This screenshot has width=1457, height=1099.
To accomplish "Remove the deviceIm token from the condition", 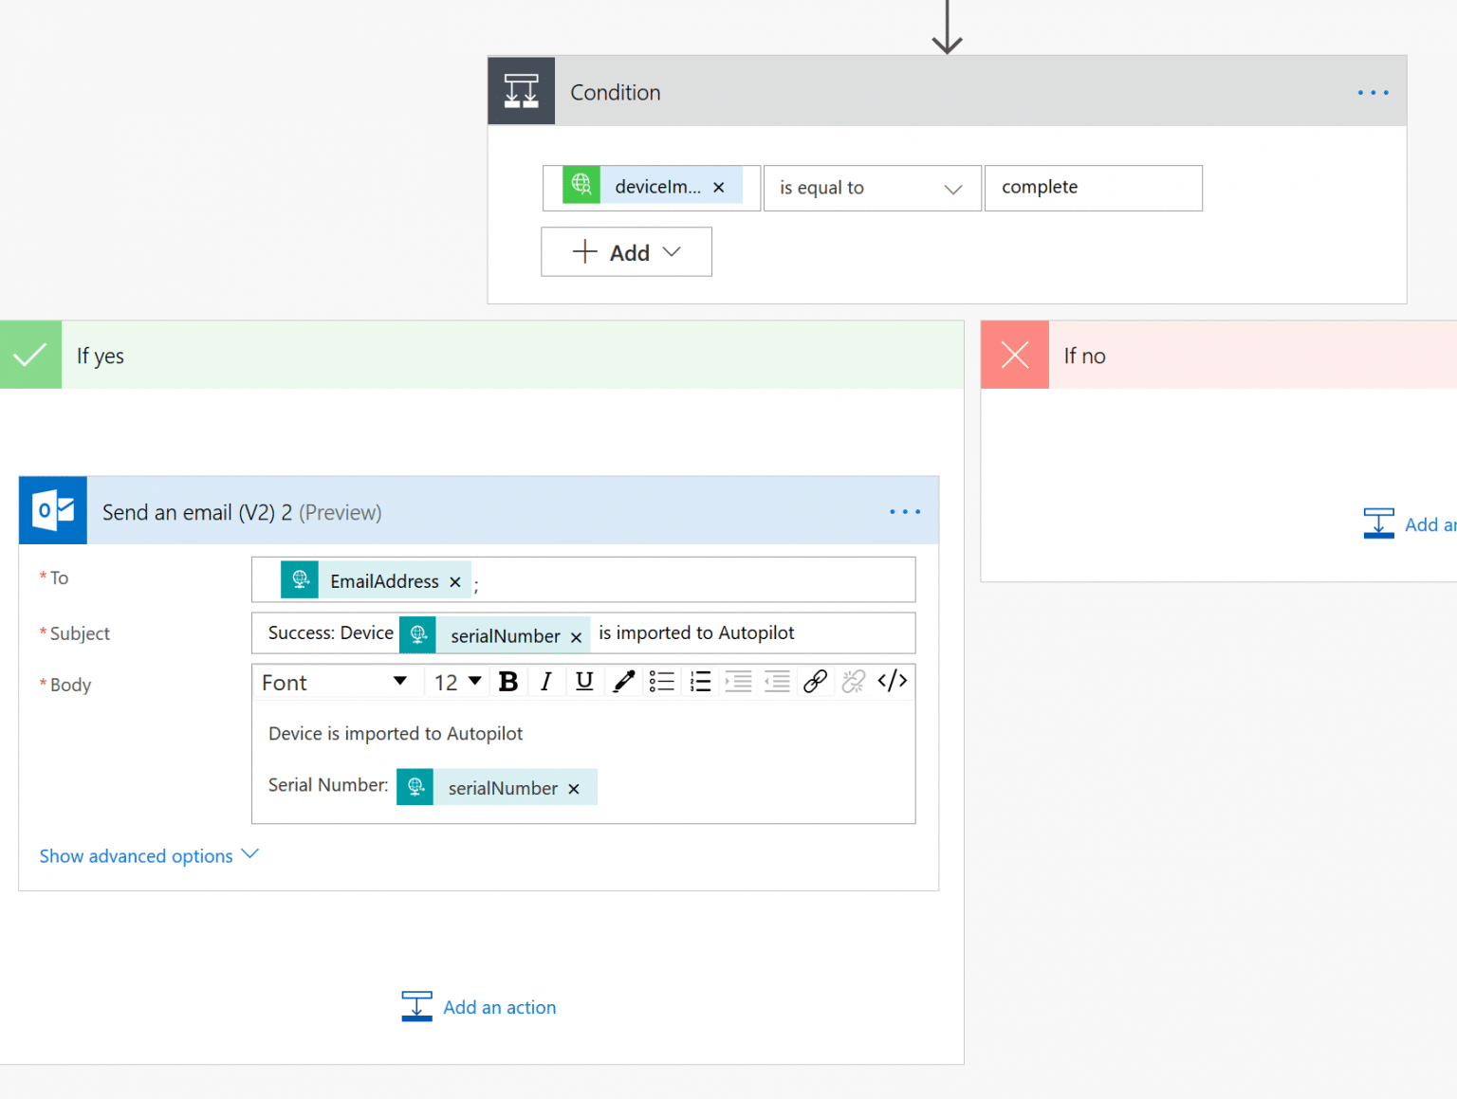I will pos(718,187).
